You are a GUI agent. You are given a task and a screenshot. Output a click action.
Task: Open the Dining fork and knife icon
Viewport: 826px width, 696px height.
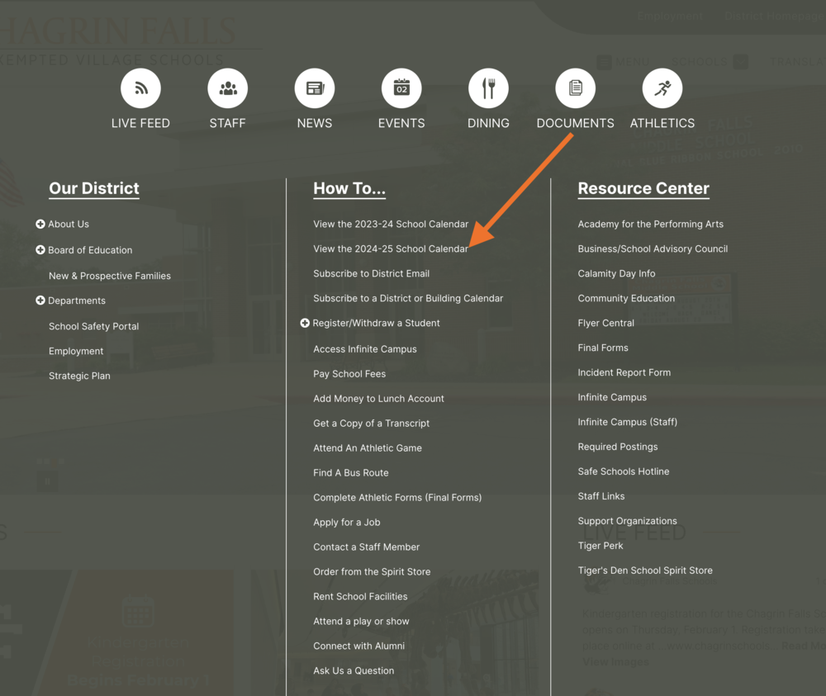(x=488, y=88)
